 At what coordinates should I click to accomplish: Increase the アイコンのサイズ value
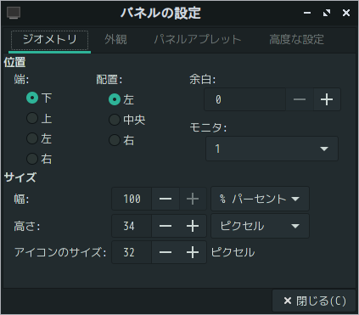click(x=193, y=252)
